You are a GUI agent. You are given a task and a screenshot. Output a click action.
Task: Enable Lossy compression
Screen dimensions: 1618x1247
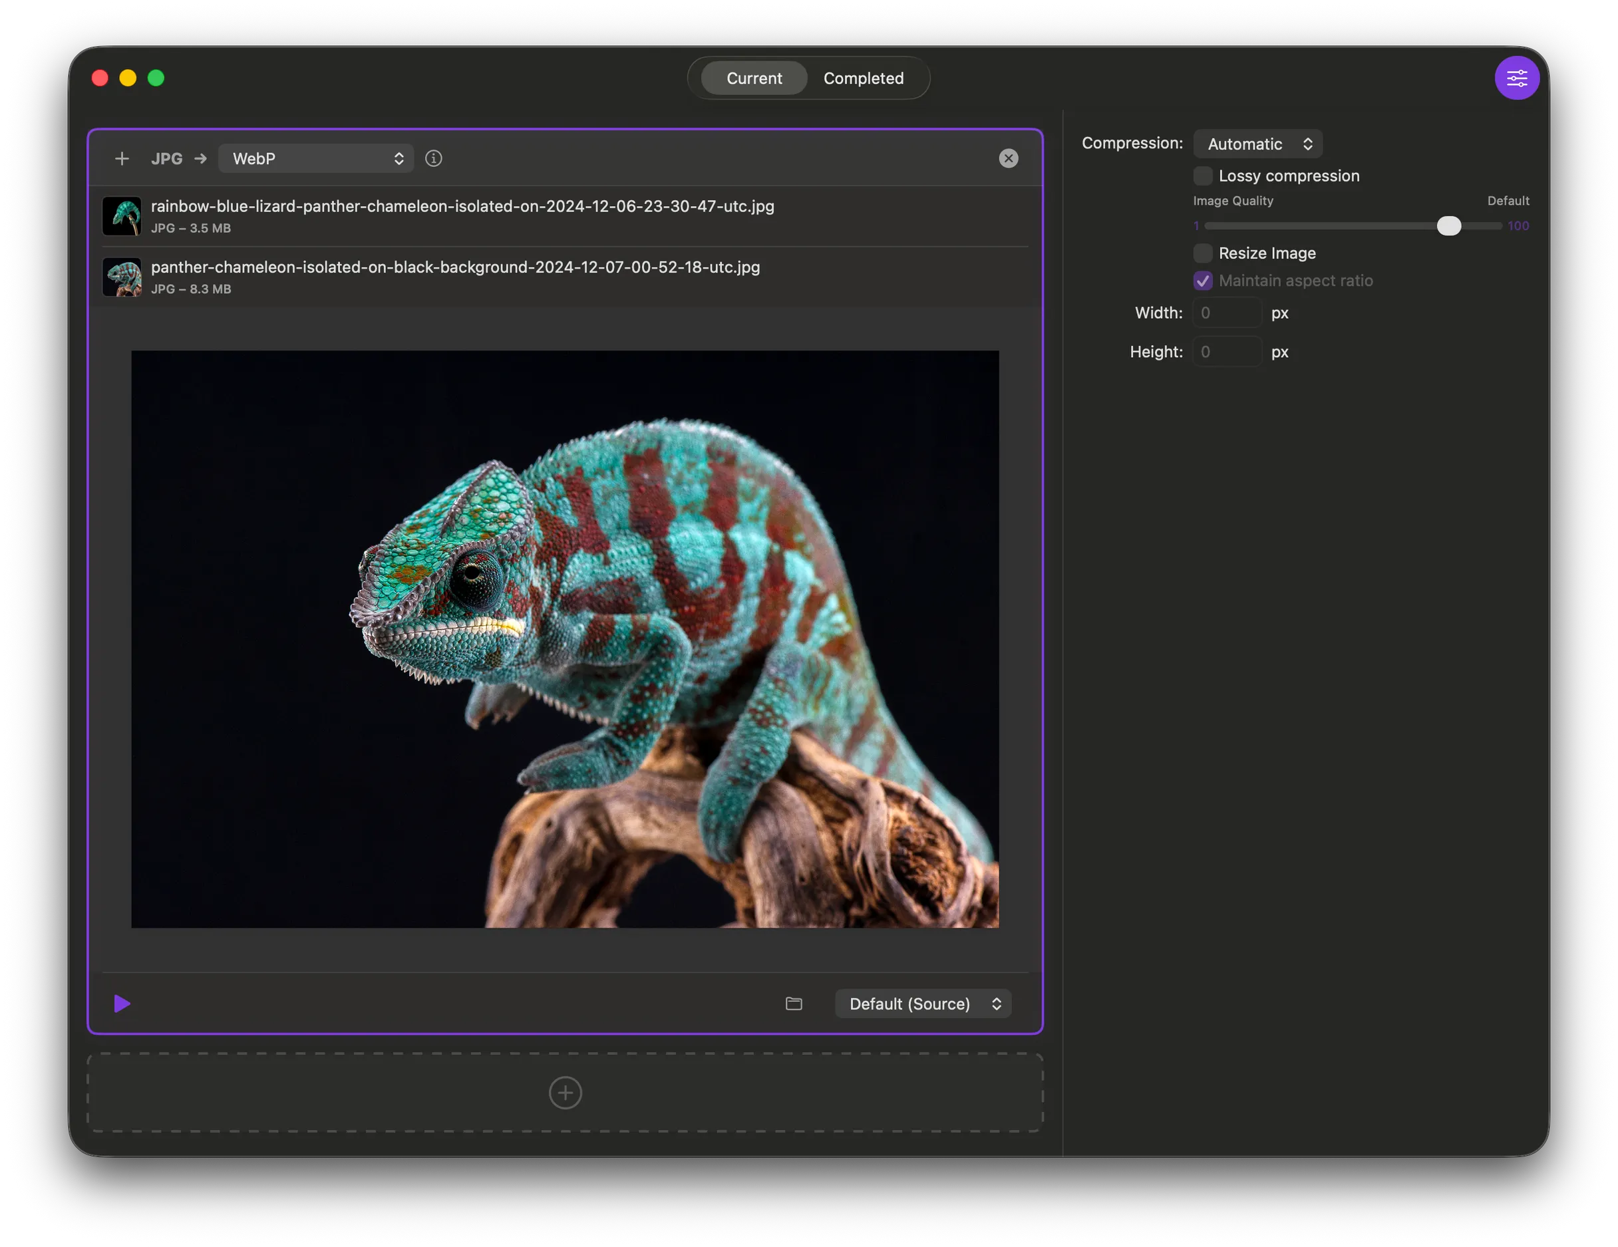pos(1202,176)
